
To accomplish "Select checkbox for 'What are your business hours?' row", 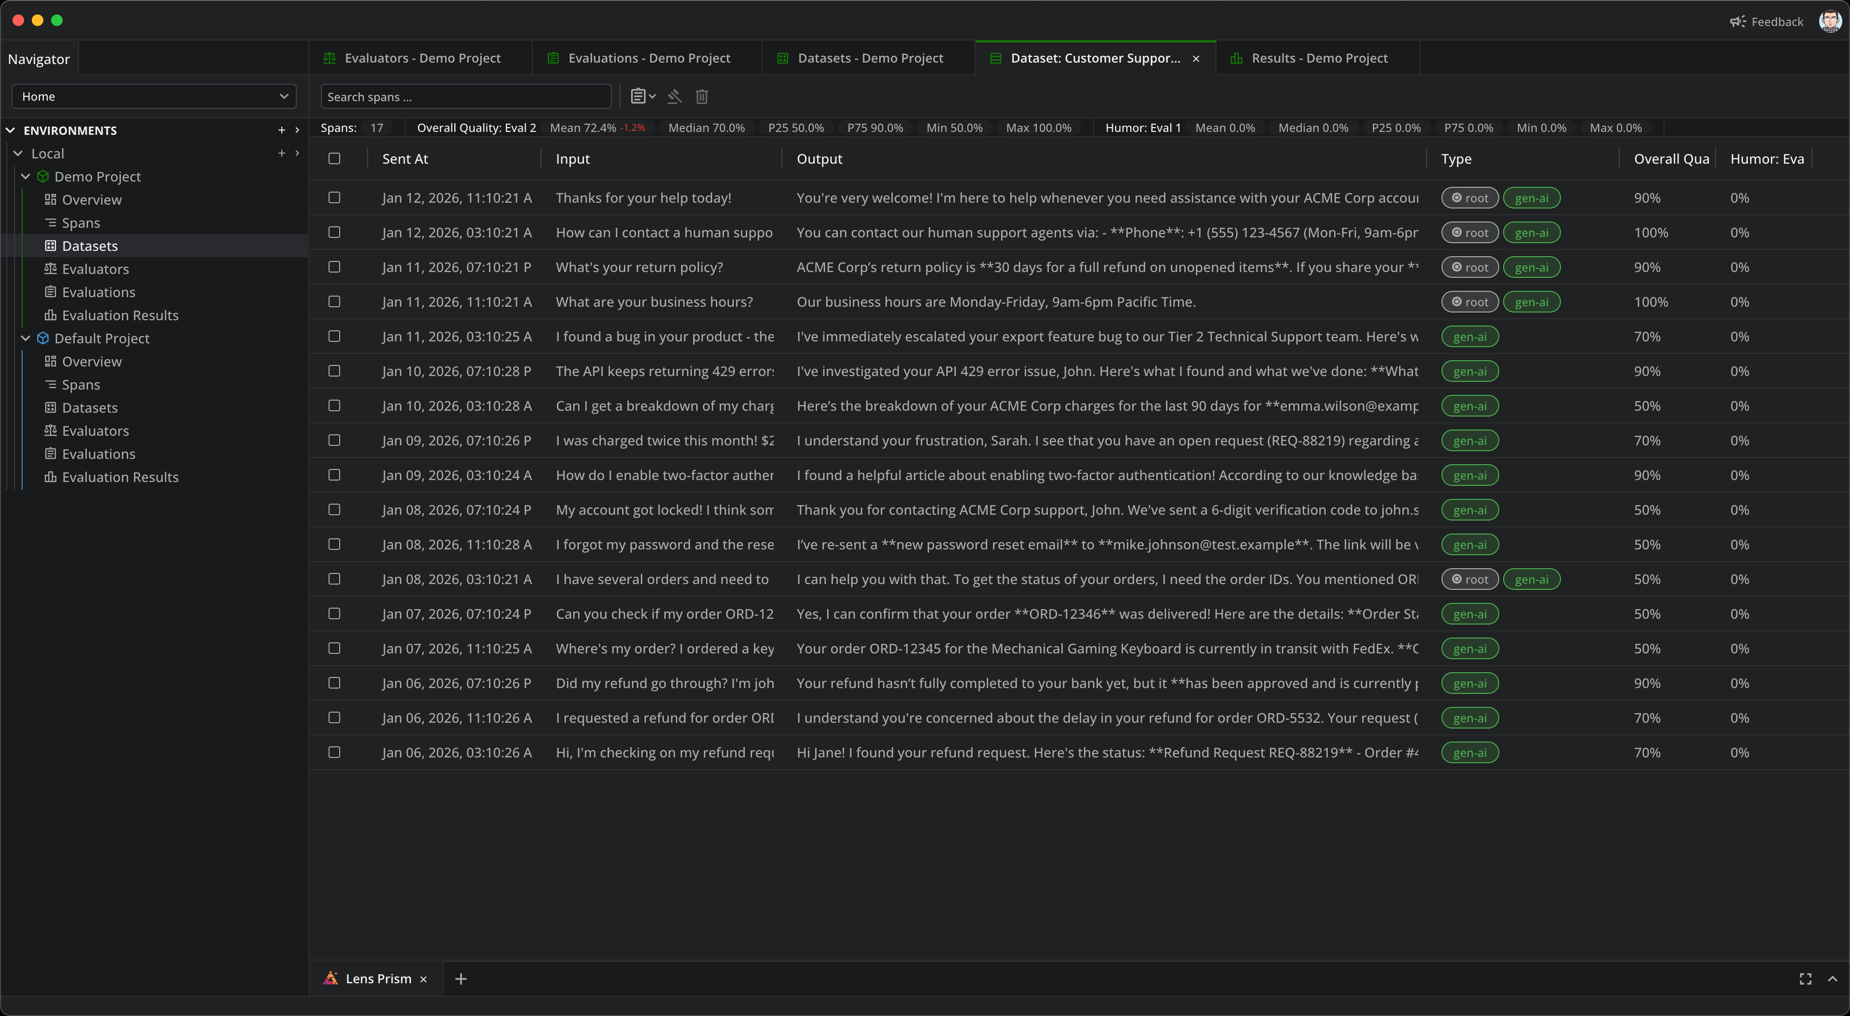I will (x=334, y=301).
